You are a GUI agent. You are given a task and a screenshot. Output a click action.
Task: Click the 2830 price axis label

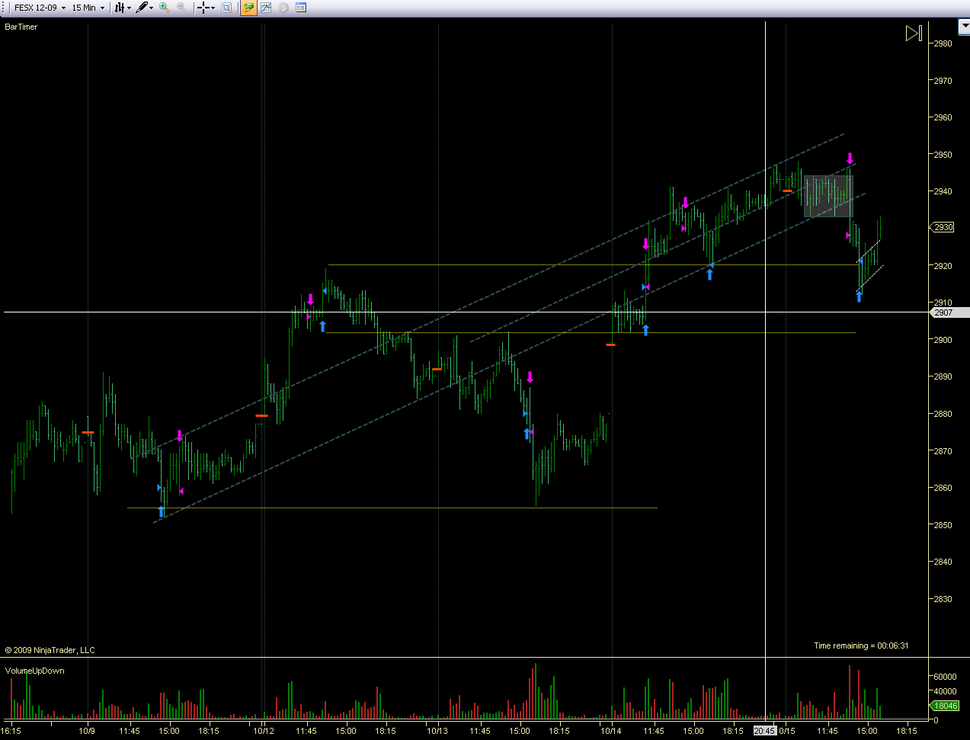point(943,599)
